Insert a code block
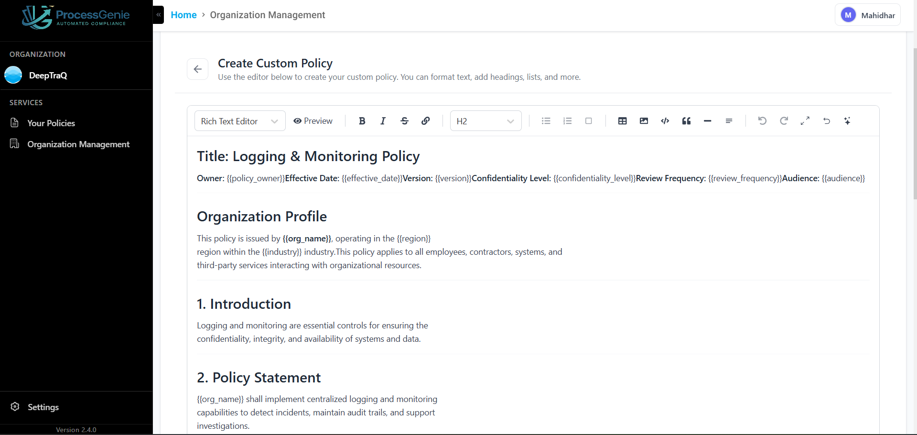The height and width of the screenshot is (435, 917). (665, 121)
